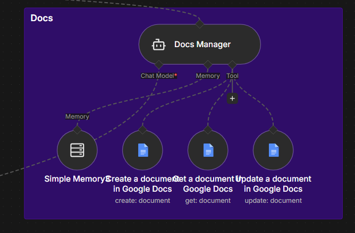
Task: Click the 'get: document' subtitle
Action: (x=208, y=201)
